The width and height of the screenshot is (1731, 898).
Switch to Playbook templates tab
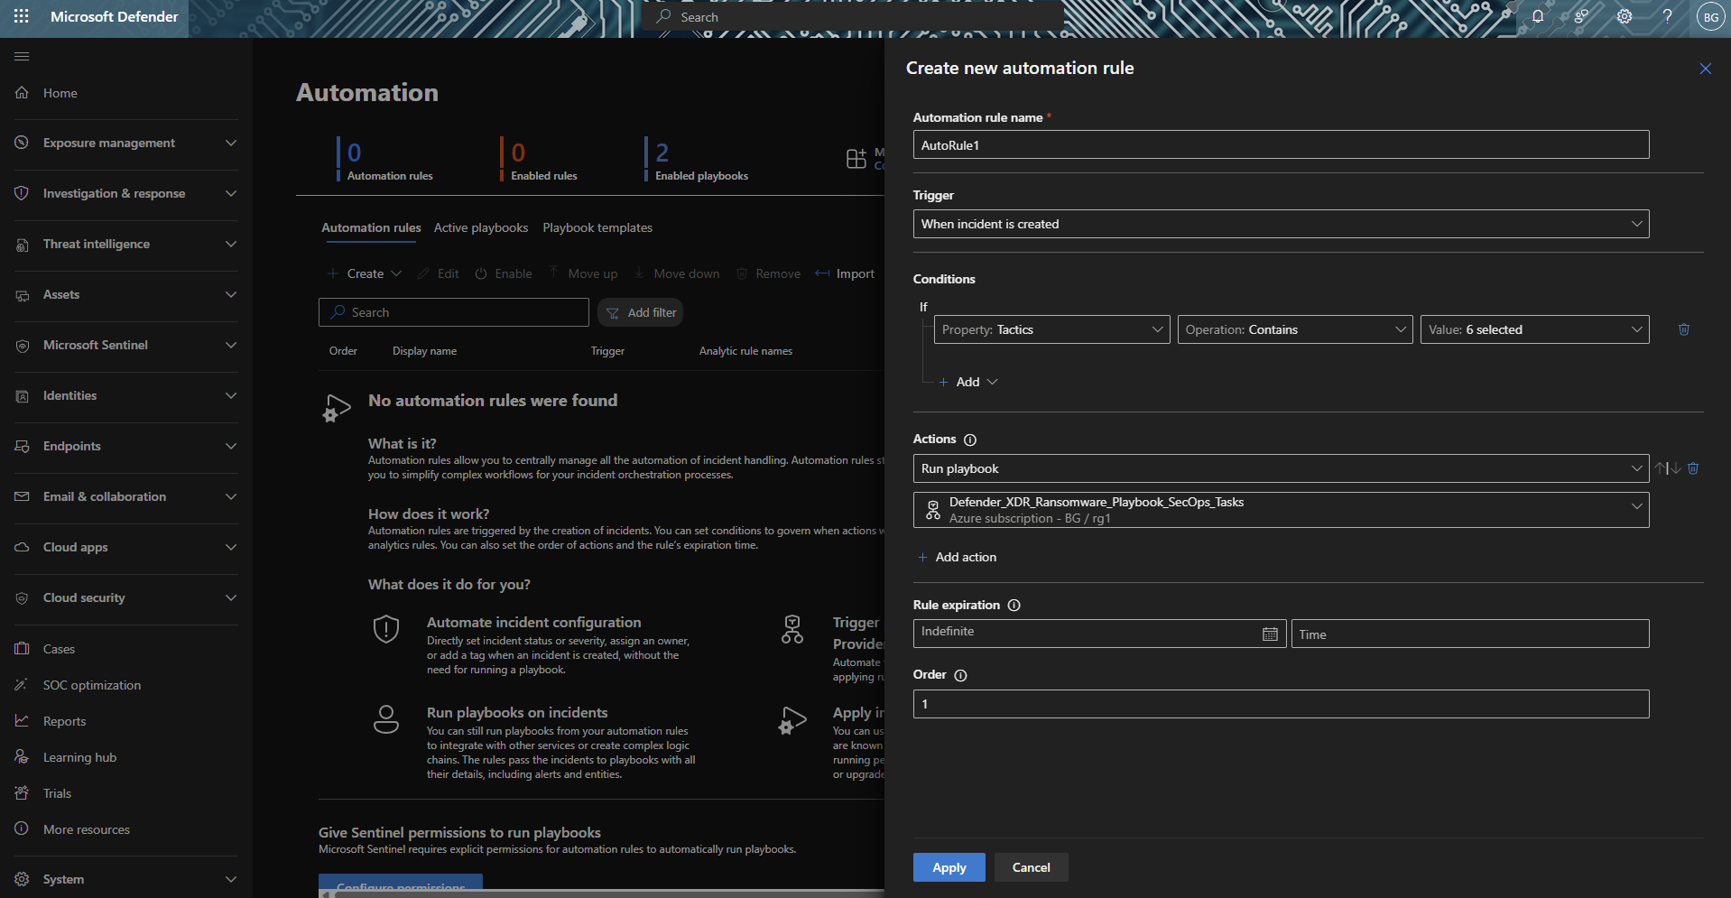tap(597, 227)
